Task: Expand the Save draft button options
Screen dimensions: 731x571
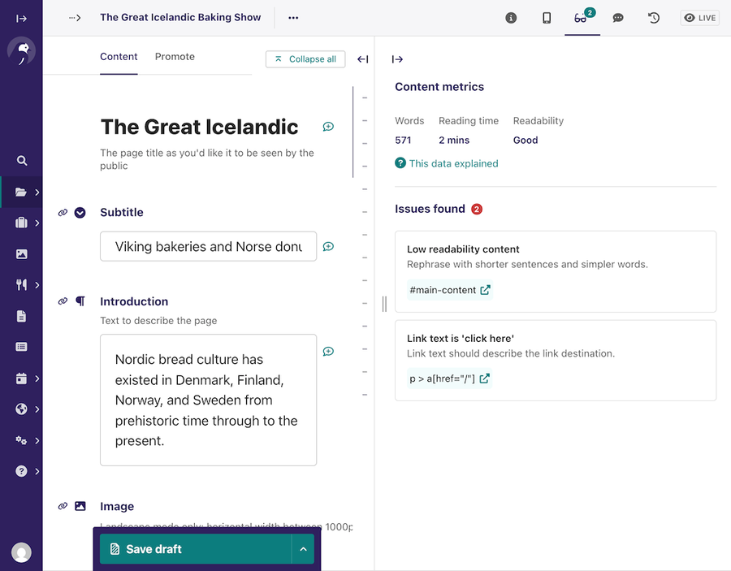Action: 303,548
